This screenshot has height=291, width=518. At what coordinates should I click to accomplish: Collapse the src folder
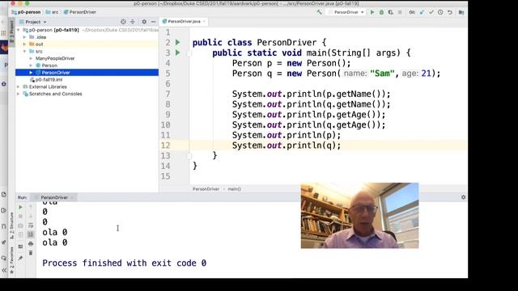(x=24, y=52)
